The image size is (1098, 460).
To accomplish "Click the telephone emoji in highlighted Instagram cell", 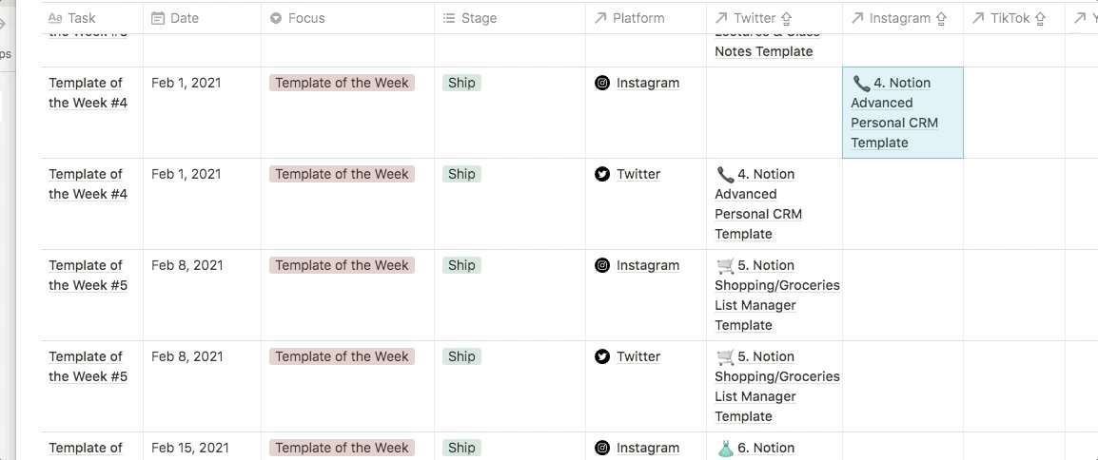I will tap(861, 84).
